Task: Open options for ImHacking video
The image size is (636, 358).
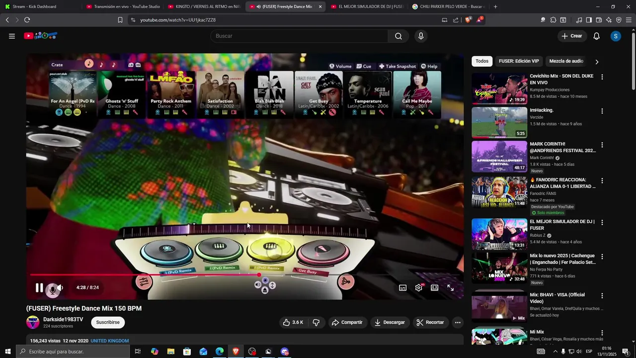Action: click(x=602, y=111)
